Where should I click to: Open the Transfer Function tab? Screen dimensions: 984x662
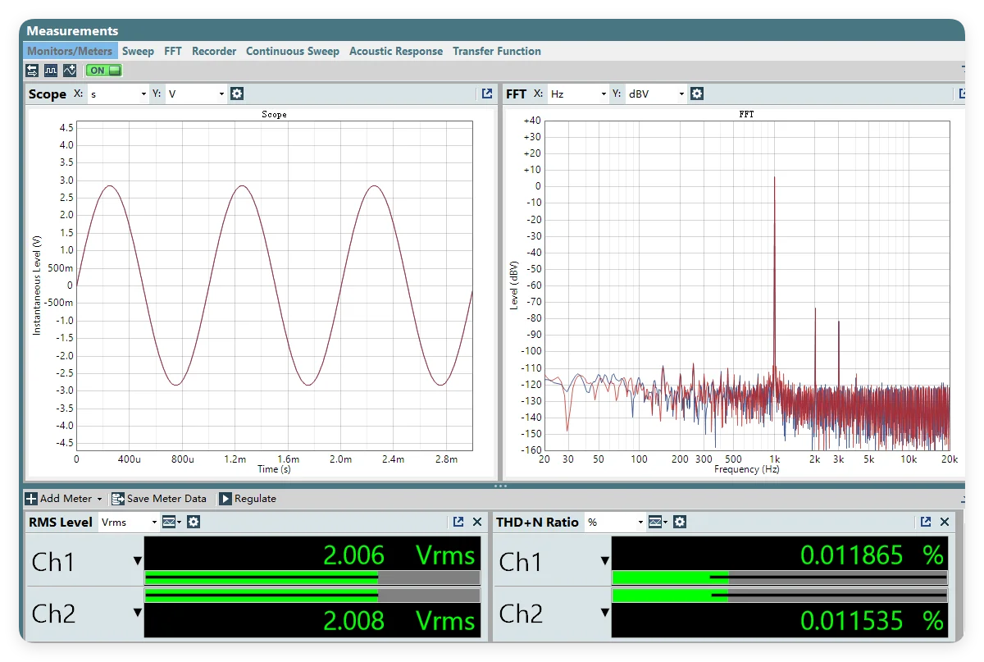click(x=497, y=51)
